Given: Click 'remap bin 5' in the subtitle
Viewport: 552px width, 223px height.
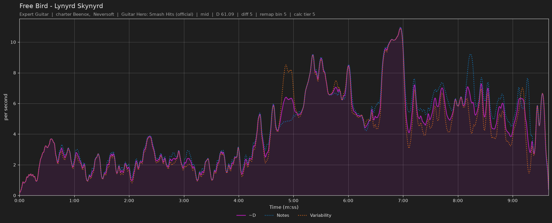Looking at the screenshot, I should coord(273,14).
